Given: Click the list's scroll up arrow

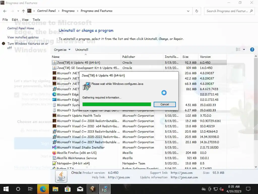Looking at the screenshot, I should [256, 56].
